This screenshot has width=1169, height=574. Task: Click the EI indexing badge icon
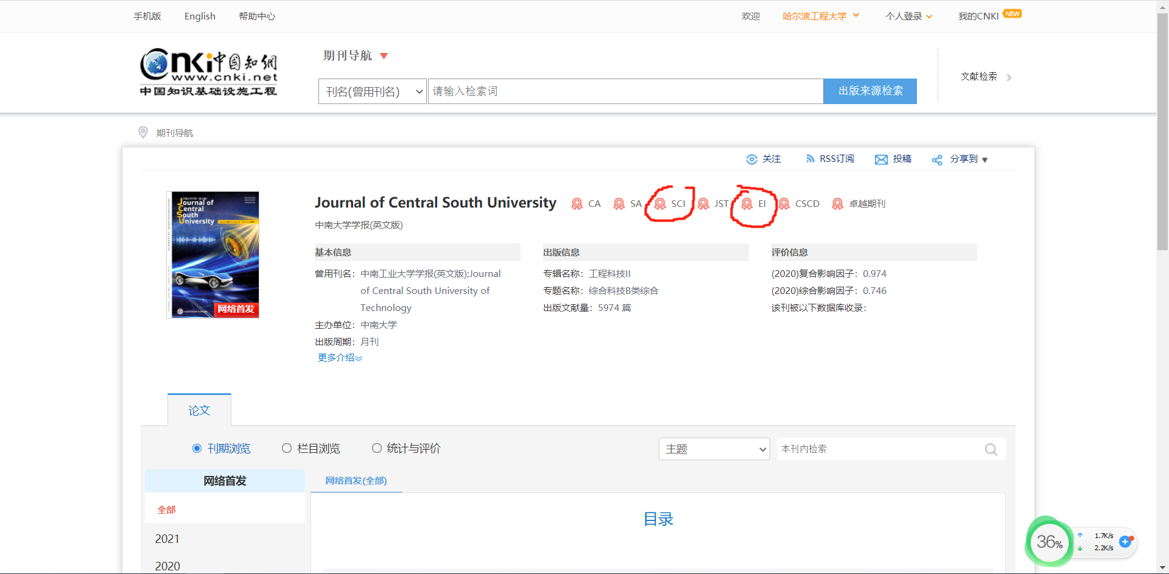pyautogui.click(x=748, y=204)
